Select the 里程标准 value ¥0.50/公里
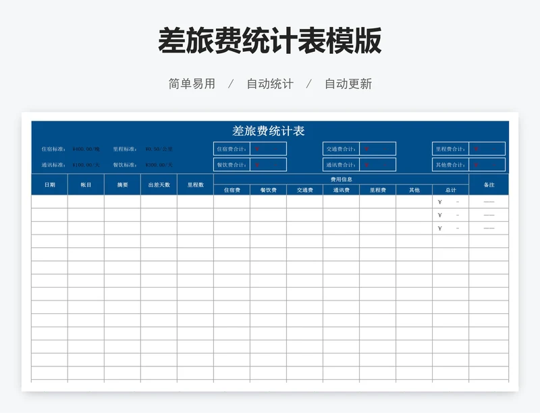This screenshot has height=413, width=540. [x=159, y=149]
